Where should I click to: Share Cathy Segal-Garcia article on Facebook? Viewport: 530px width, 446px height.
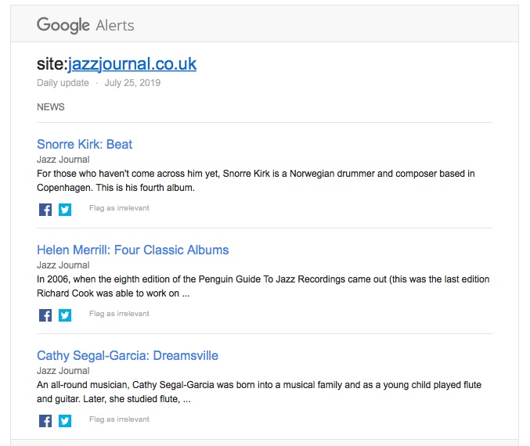tap(45, 420)
